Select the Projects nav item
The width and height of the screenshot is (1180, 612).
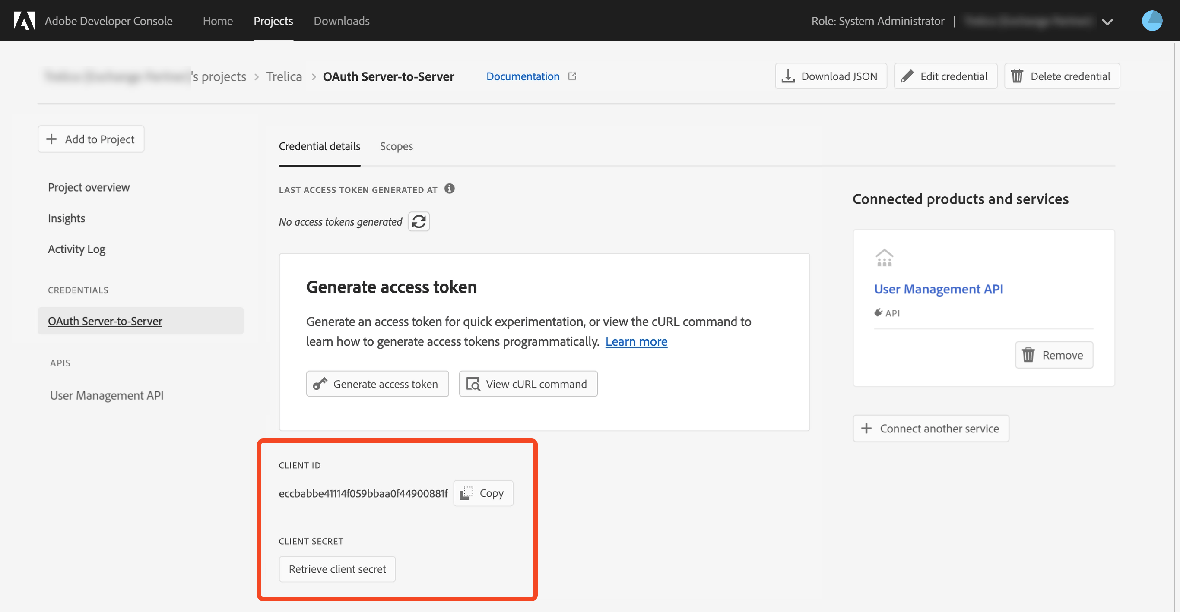[273, 21]
